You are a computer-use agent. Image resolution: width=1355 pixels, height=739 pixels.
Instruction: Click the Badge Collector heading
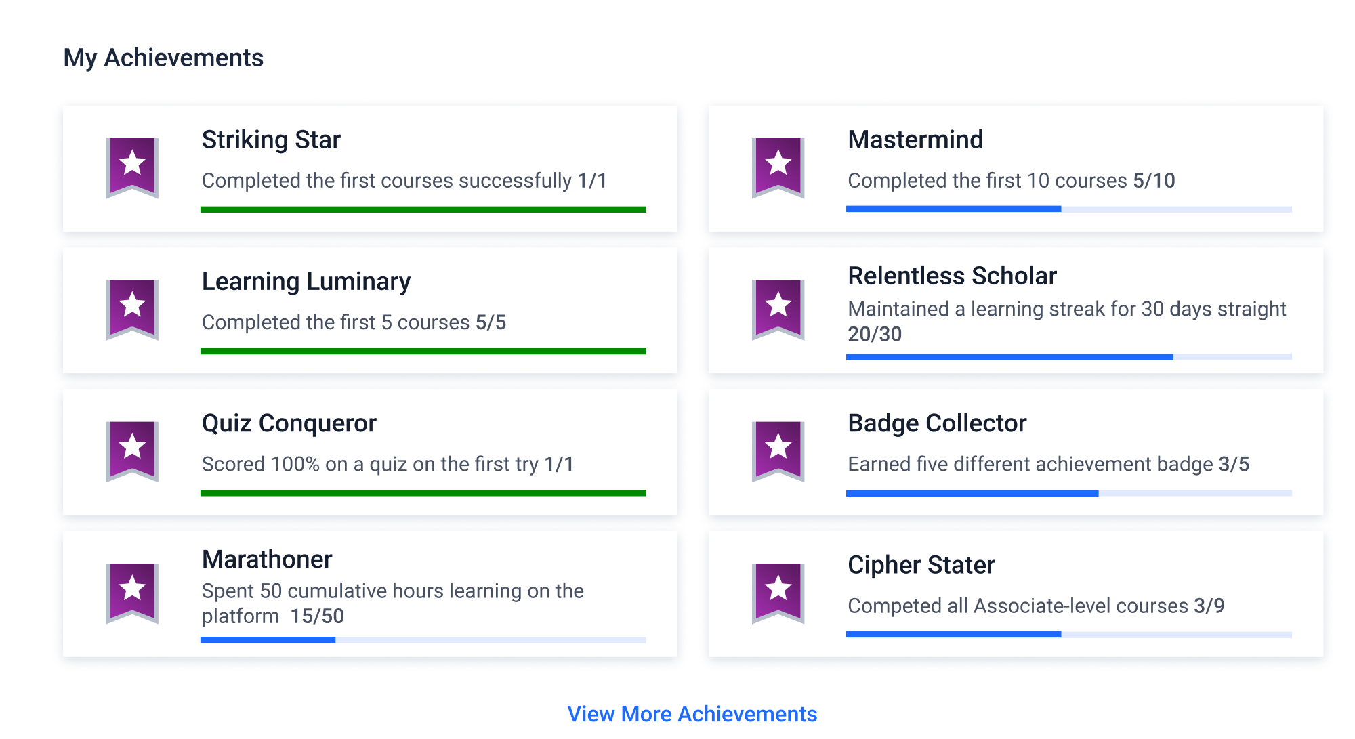(x=937, y=423)
